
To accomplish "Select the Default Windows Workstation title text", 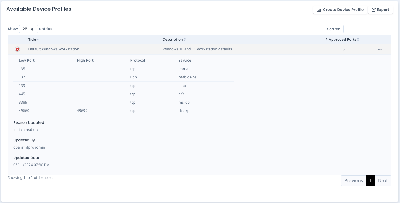I will pos(54,49).
